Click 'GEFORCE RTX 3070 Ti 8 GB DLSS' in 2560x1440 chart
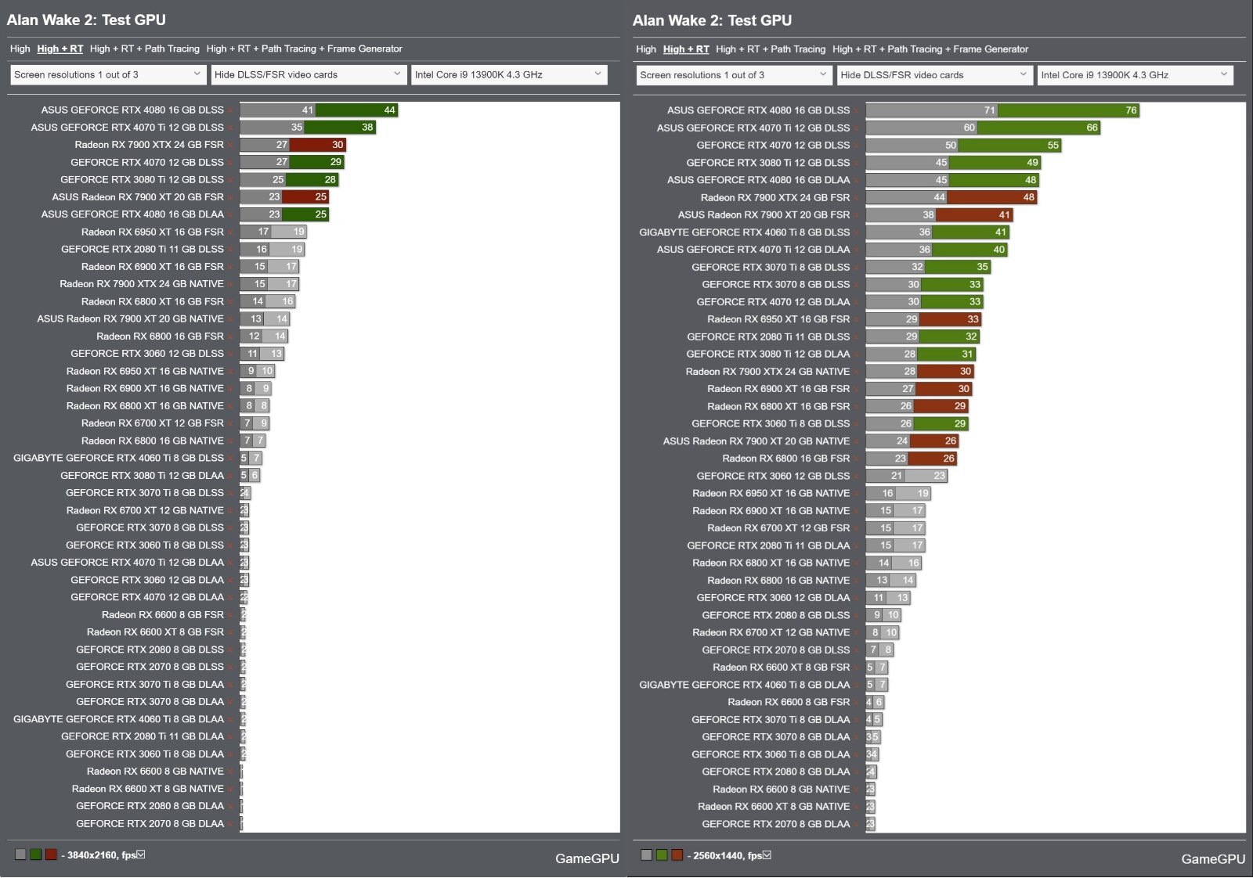 pyautogui.click(x=771, y=267)
